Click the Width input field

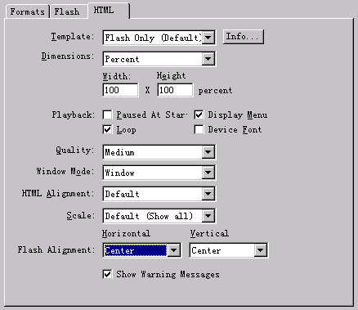(120, 90)
